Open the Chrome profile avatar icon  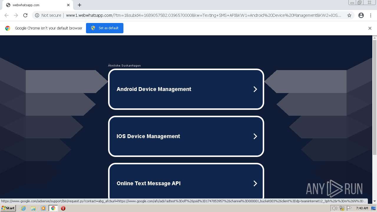tap(361, 15)
